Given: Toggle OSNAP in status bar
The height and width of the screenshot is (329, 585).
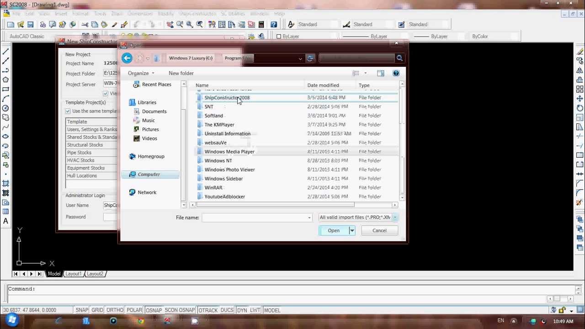Looking at the screenshot, I should pyautogui.click(x=154, y=310).
